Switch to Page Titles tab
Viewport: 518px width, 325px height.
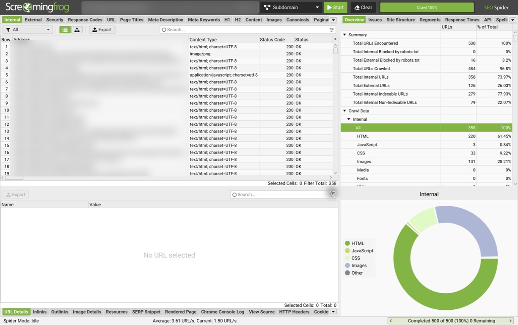[x=132, y=20]
